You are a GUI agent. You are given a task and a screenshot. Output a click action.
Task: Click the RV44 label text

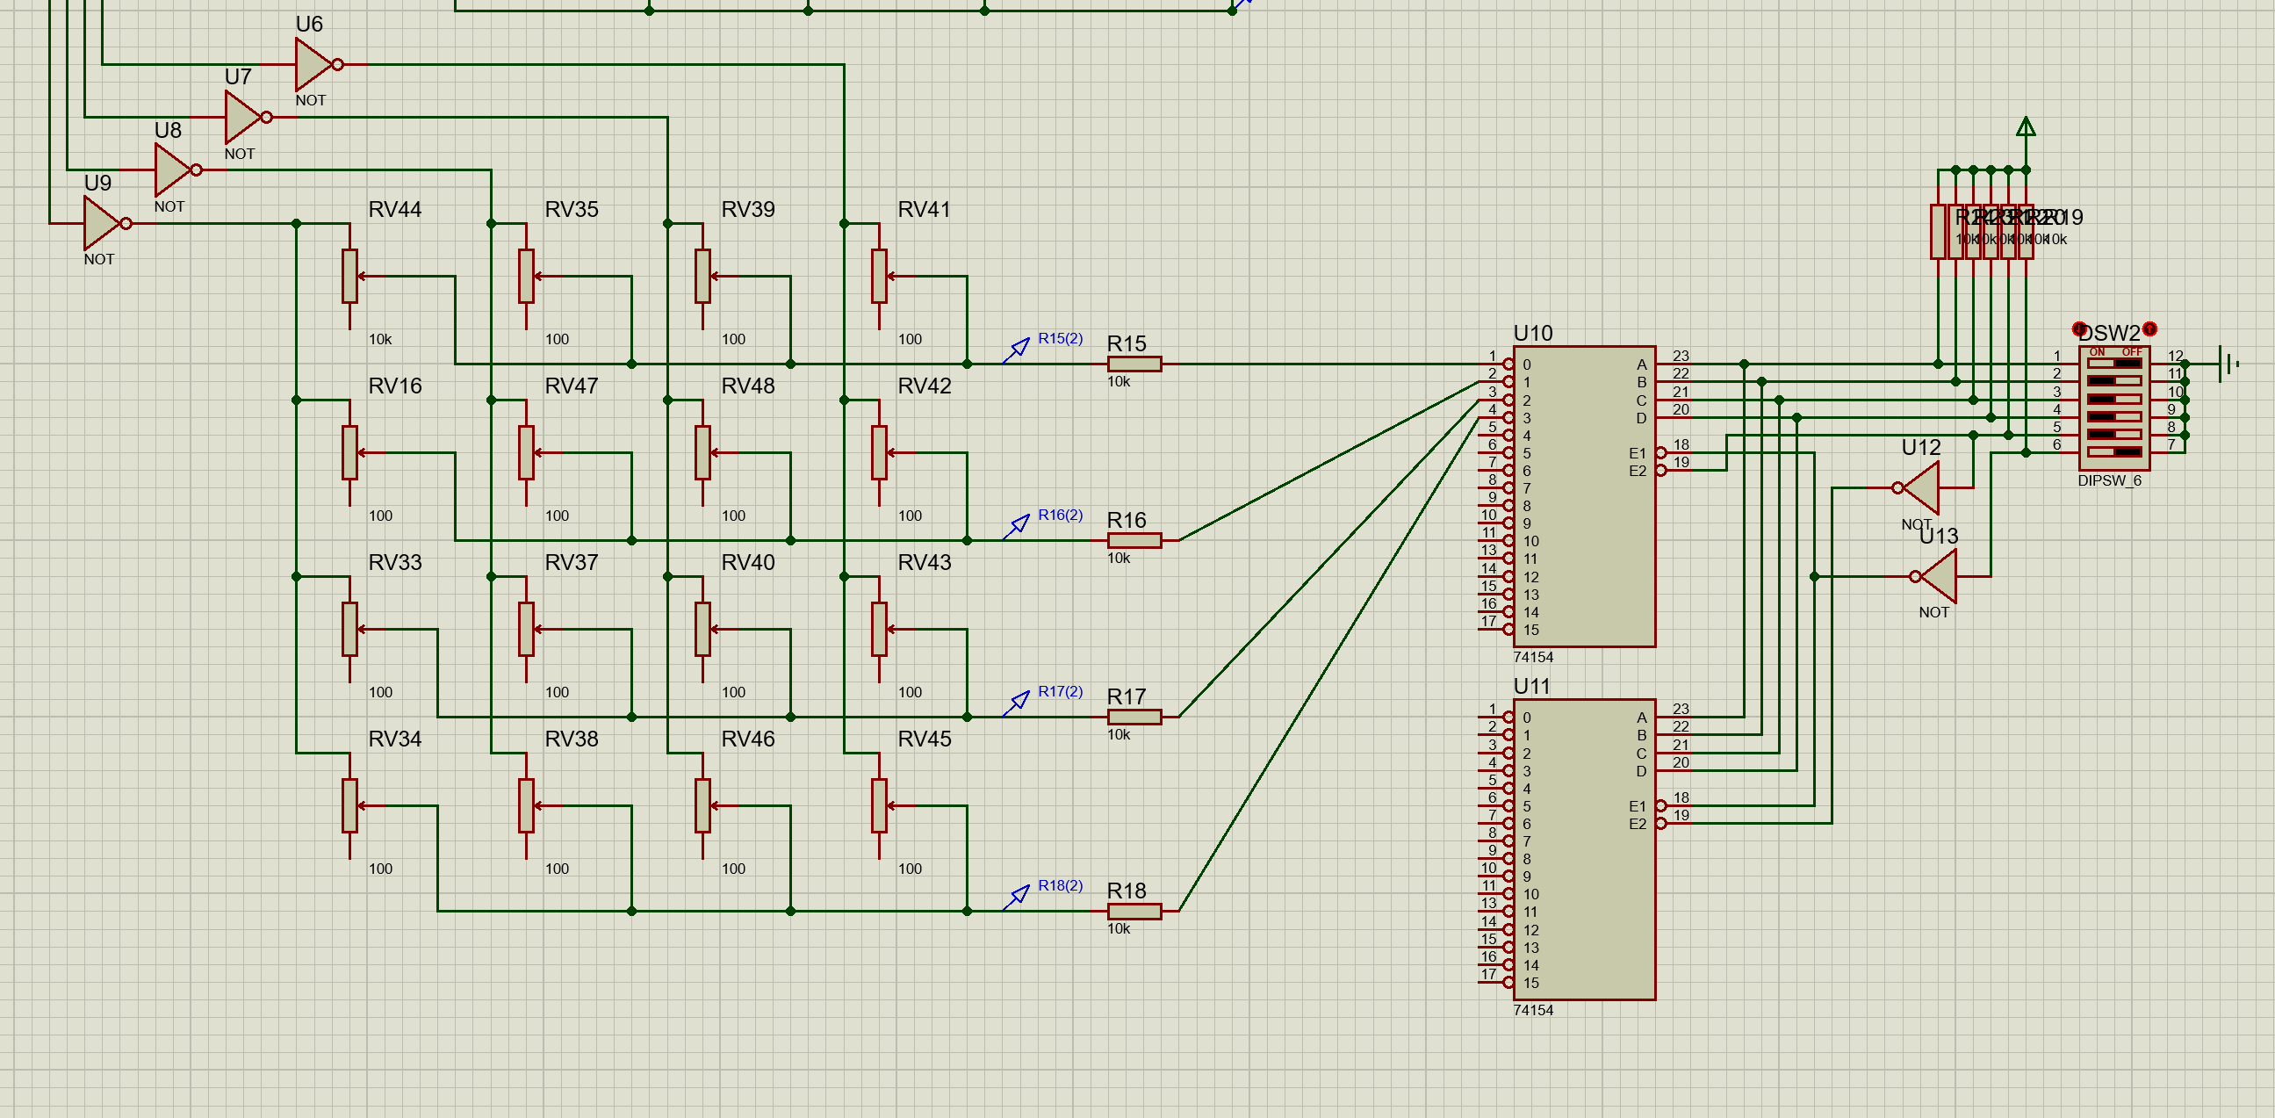pos(395,209)
